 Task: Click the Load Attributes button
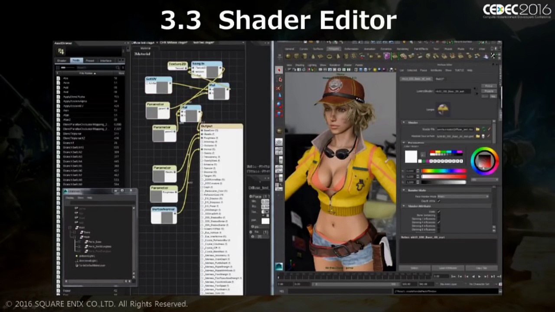click(x=447, y=268)
